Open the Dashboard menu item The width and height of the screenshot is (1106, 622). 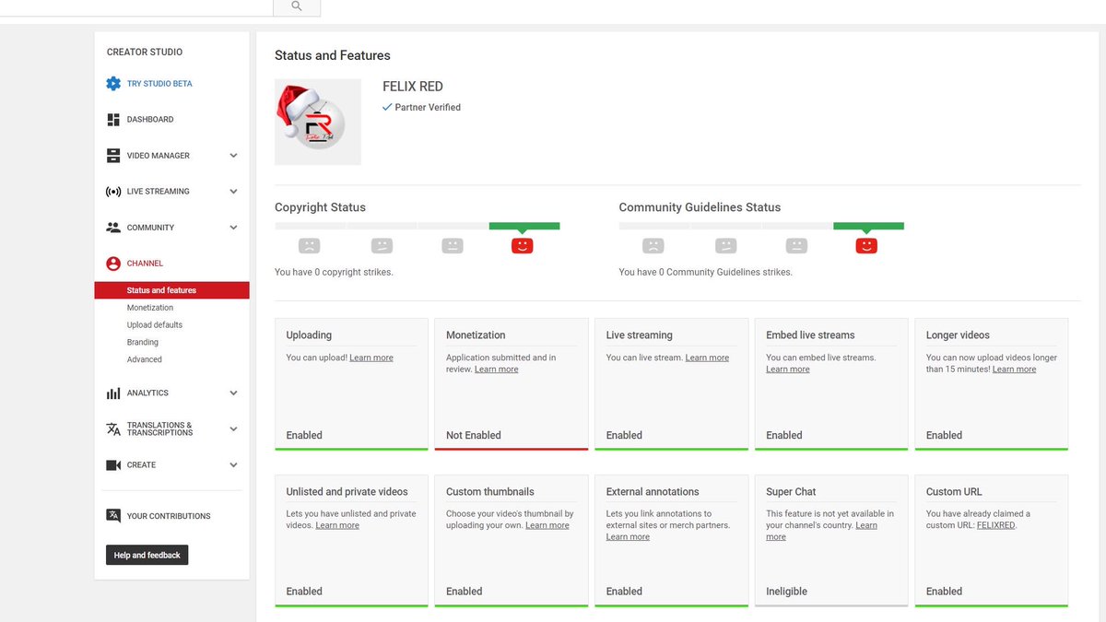(150, 120)
